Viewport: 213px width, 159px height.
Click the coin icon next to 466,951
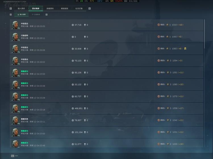[73, 108]
